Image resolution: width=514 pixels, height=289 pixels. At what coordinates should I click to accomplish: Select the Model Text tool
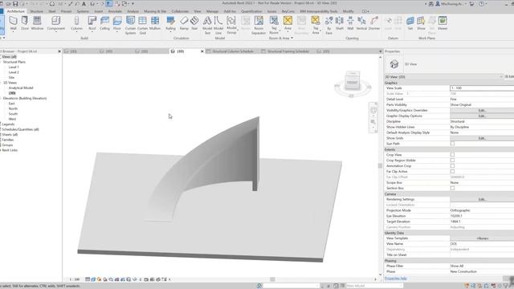(x=207, y=25)
